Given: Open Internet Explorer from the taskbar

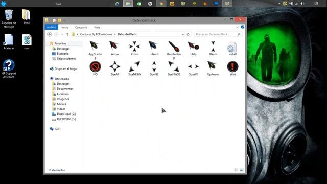Looking at the screenshot, I should tap(117, 4).
